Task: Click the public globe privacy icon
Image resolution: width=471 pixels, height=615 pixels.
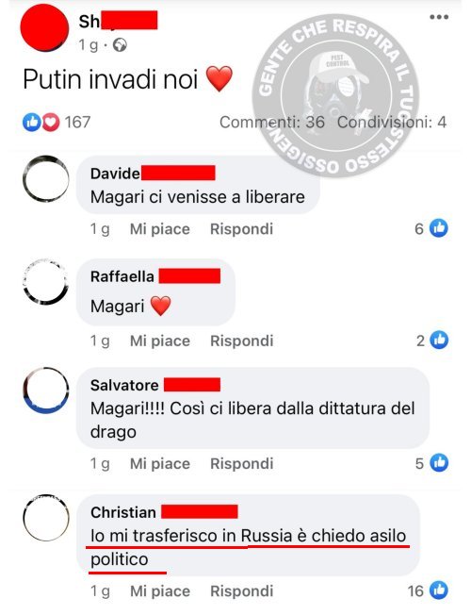Action: pos(120,45)
